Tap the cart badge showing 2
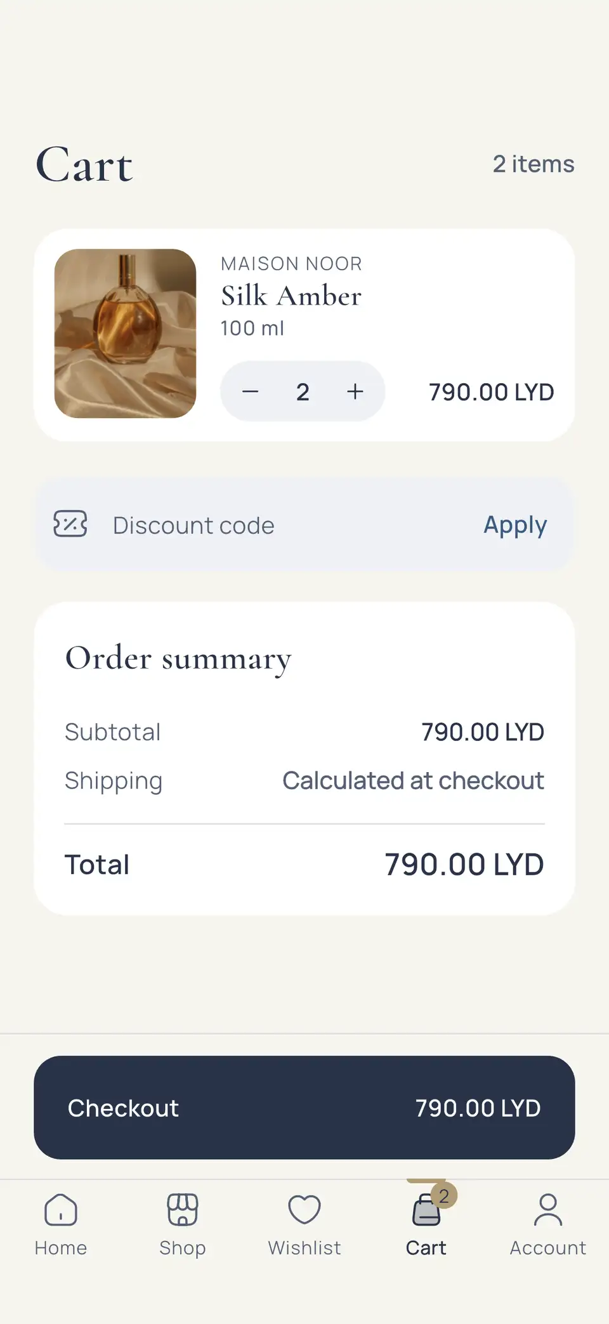Screen dimensions: 609x1324 click(x=444, y=1196)
